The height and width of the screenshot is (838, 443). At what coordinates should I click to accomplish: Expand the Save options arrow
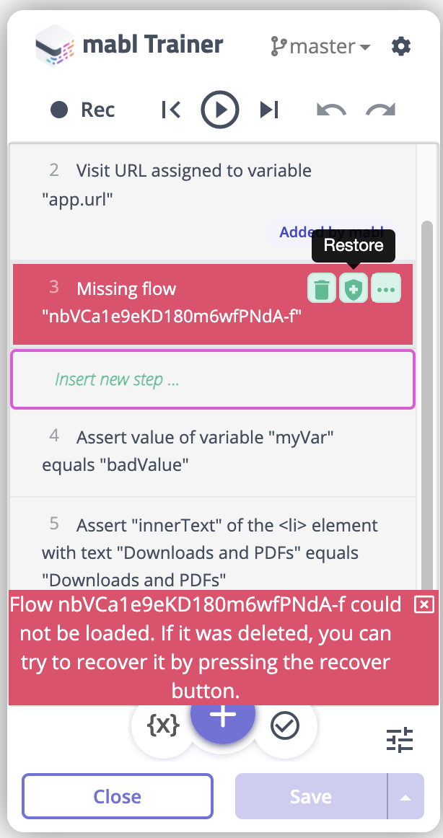coord(405,796)
